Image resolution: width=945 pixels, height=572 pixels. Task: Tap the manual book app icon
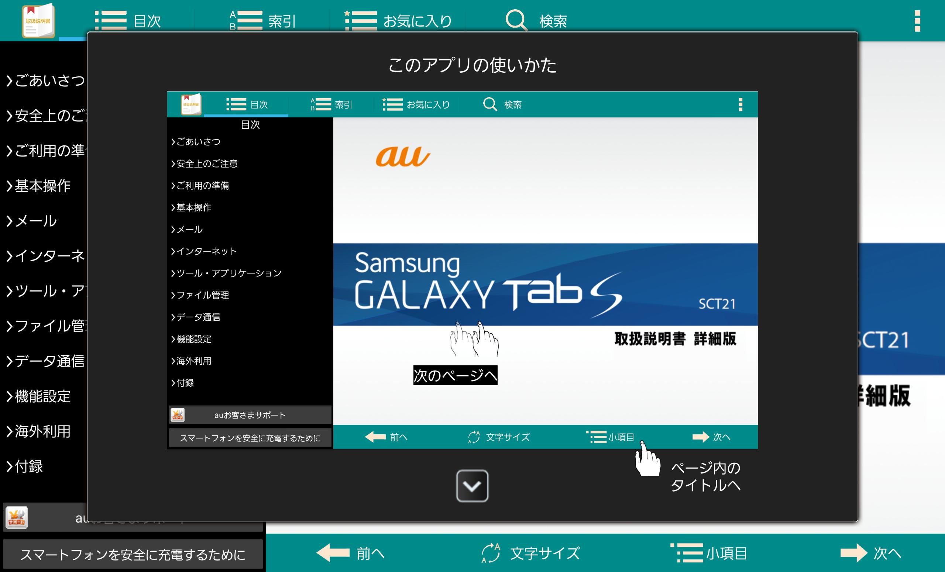38,21
